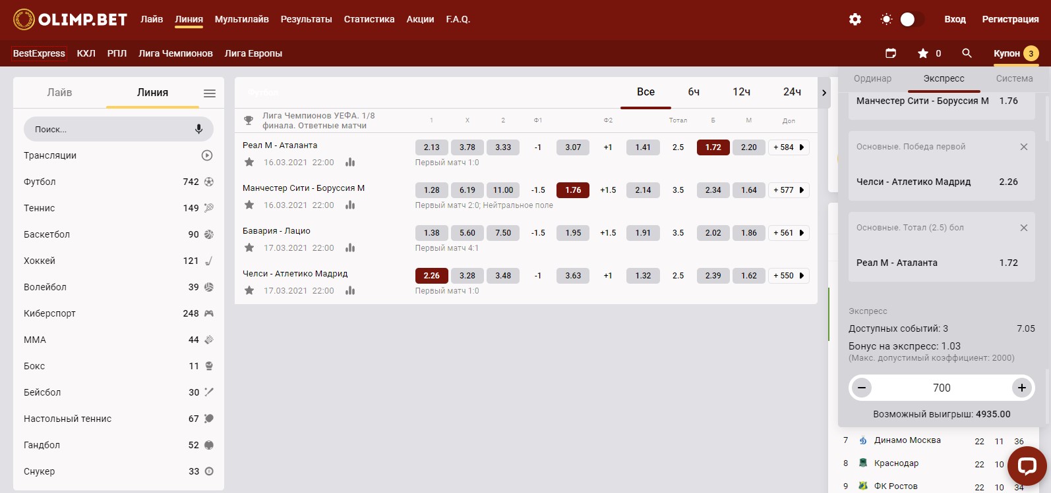
Task: Toggle selected 1.76 handicap odds for Манчестер Сити
Action: 573,190
